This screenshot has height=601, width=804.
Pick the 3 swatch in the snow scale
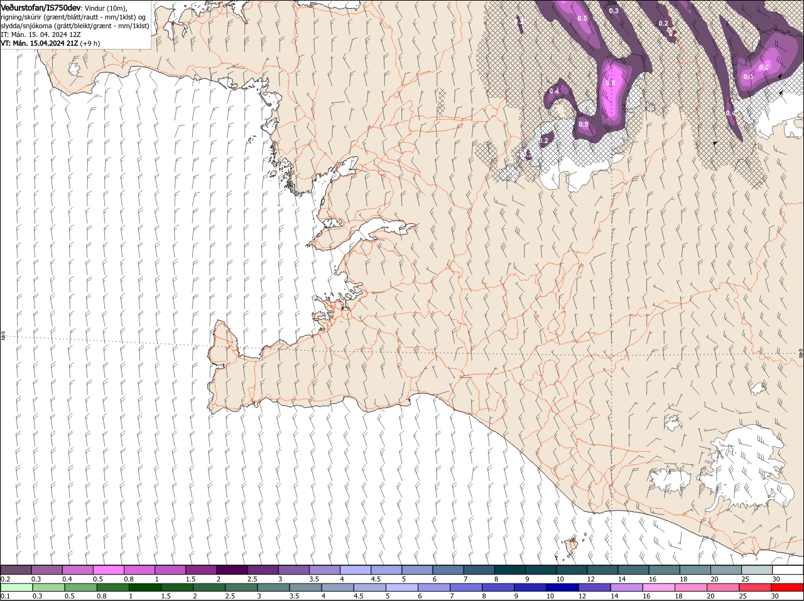293,570
